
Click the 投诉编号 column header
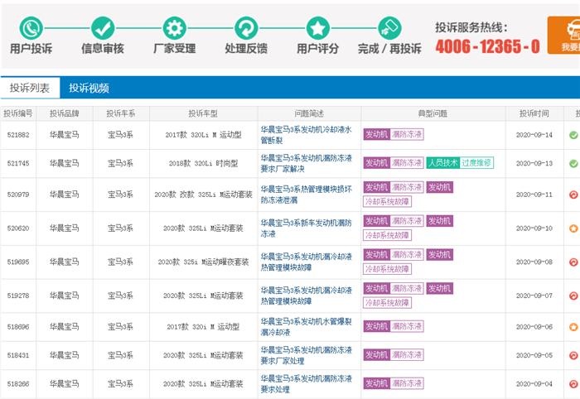[x=18, y=113]
